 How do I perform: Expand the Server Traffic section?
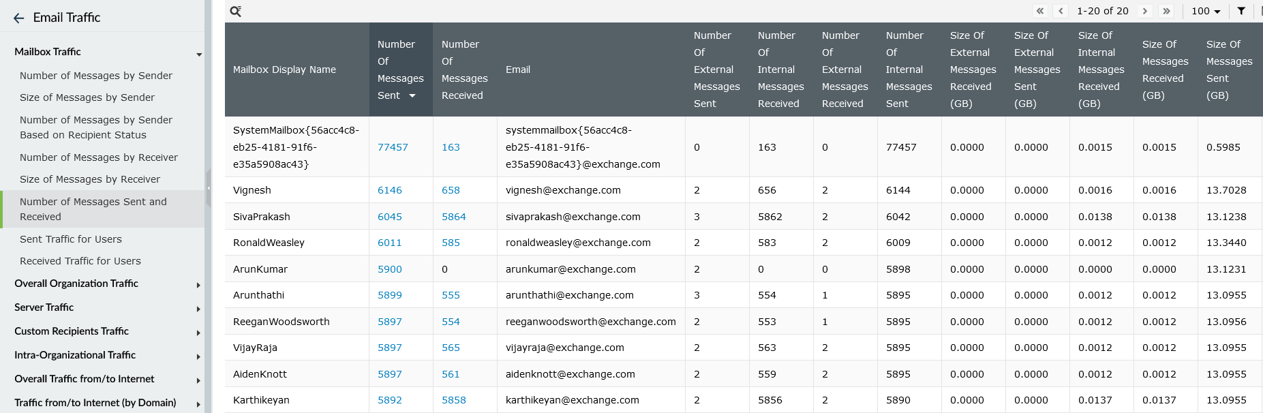(198, 309)
